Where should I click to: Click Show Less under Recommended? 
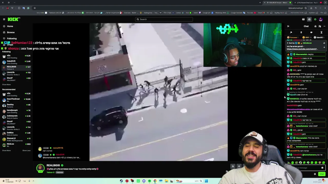coord(26,151)
